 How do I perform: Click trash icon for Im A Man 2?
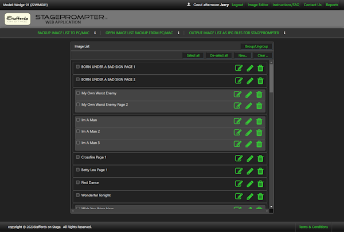click(x=259, y=133)
